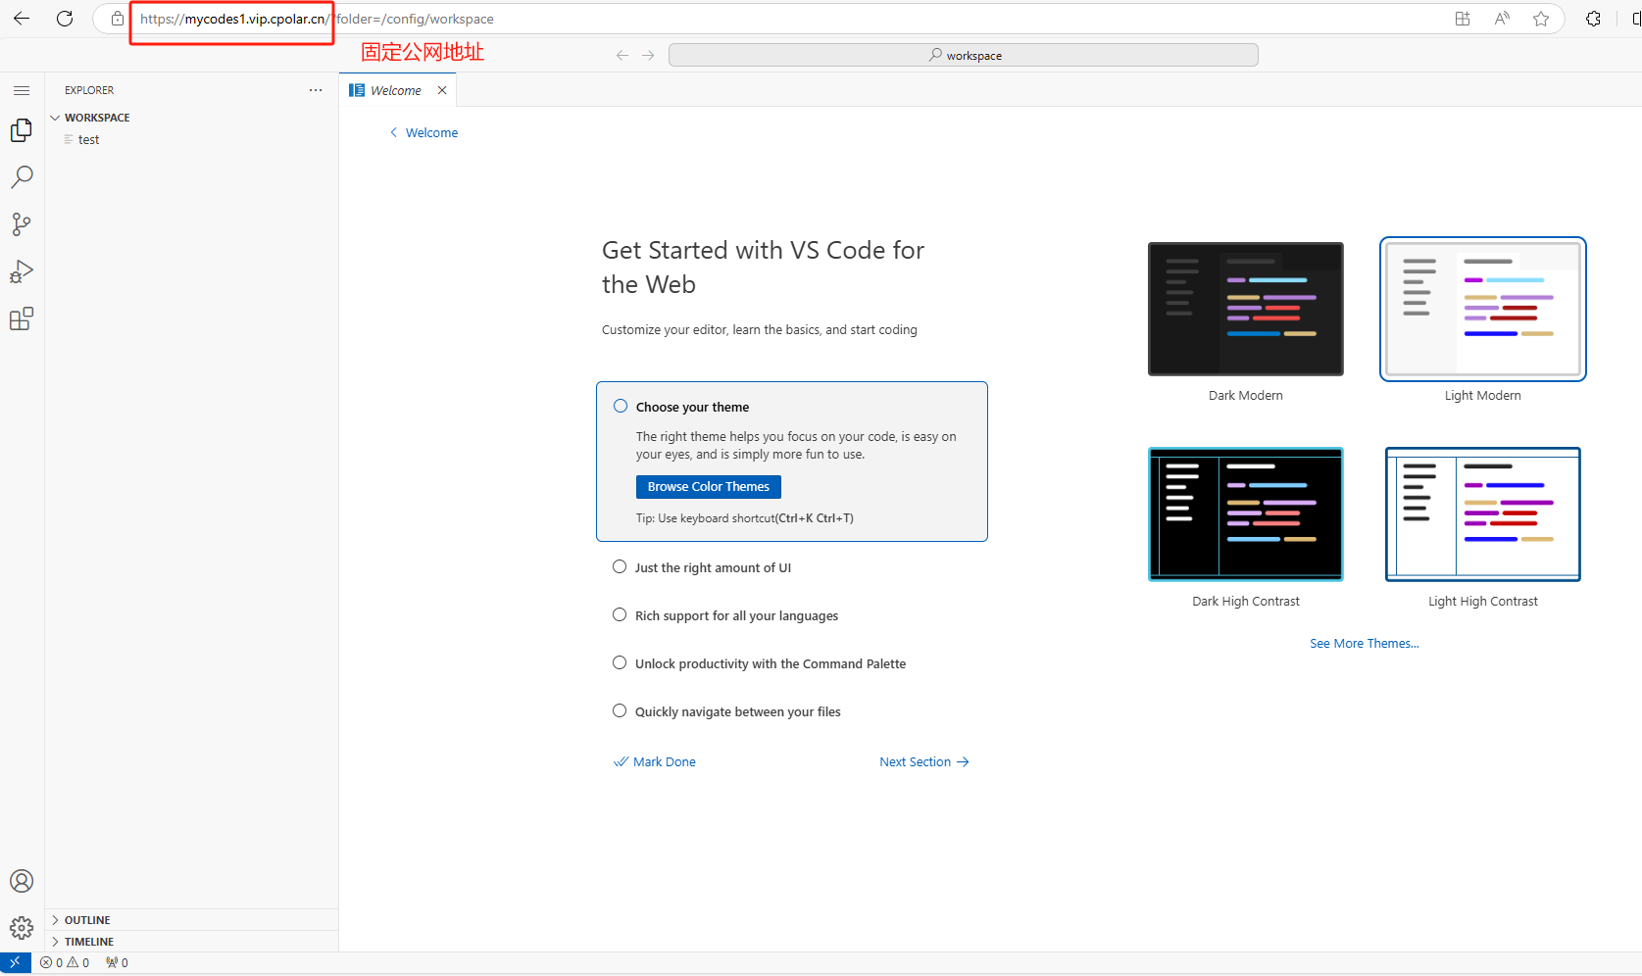Open the browser read aloud icon
This screenshot has width=1642, height=976.
(1502, 19)
